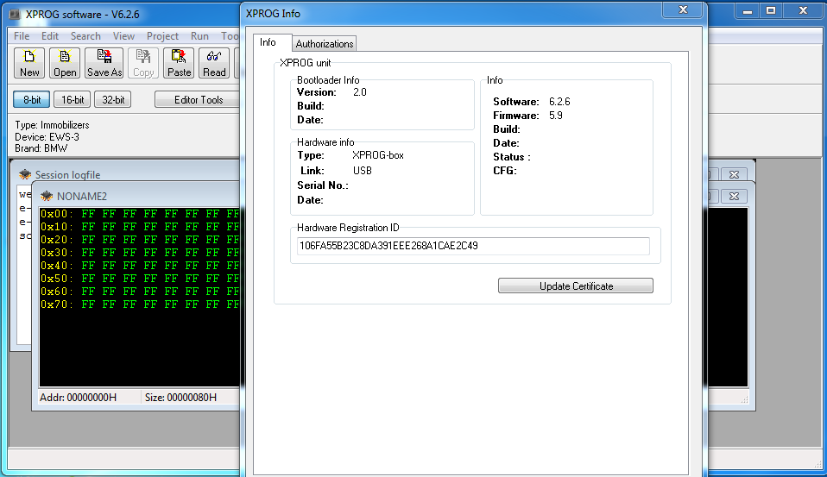Click the Update Certificate button

[576, 286]
